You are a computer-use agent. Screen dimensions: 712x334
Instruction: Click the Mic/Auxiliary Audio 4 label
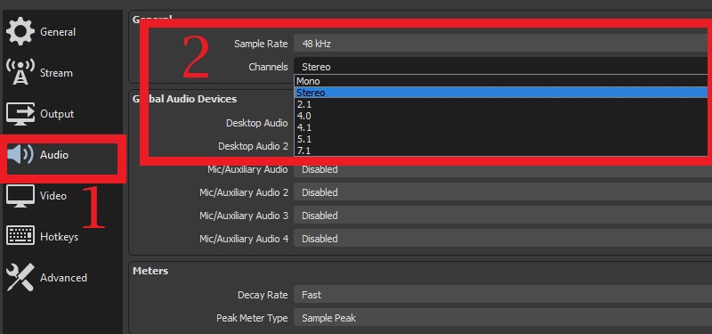point(244,239)
